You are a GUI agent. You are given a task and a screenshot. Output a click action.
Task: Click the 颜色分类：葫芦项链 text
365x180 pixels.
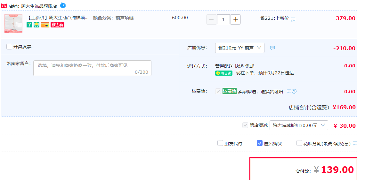point(113,18)
